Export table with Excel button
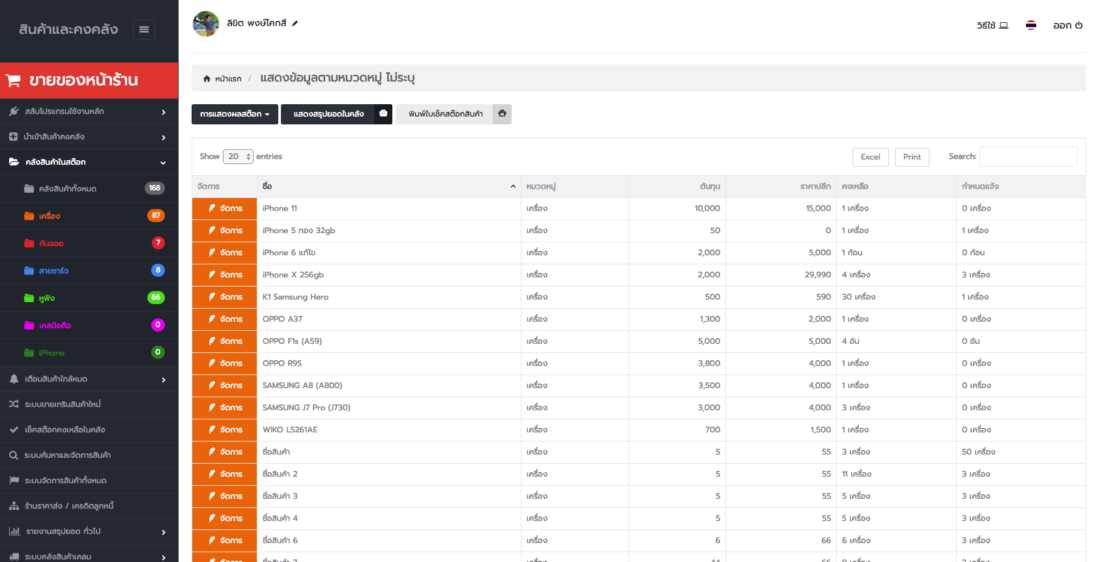The width and height of the screenshot is (1093, 562). [x=870, y=157]
